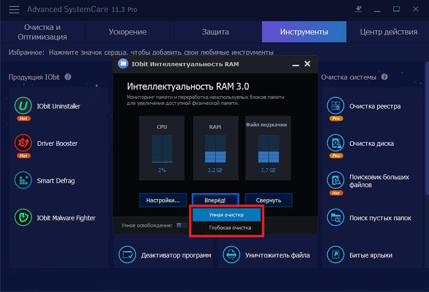Switch to Очистка и Оптимизация tab
Screen dimensions: 429x292
42,32
